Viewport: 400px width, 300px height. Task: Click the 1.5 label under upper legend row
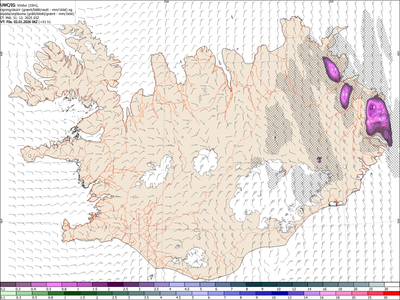coord(94,289)
